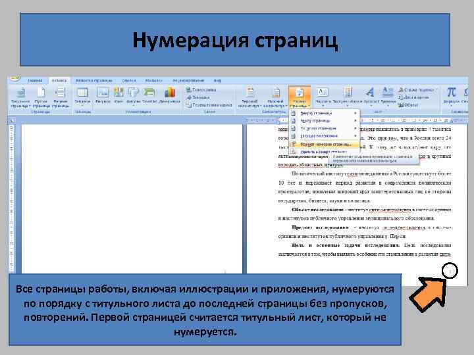Insert a blank page (Пустая страница)
The image size is (474, 355).
pos(41,97)
